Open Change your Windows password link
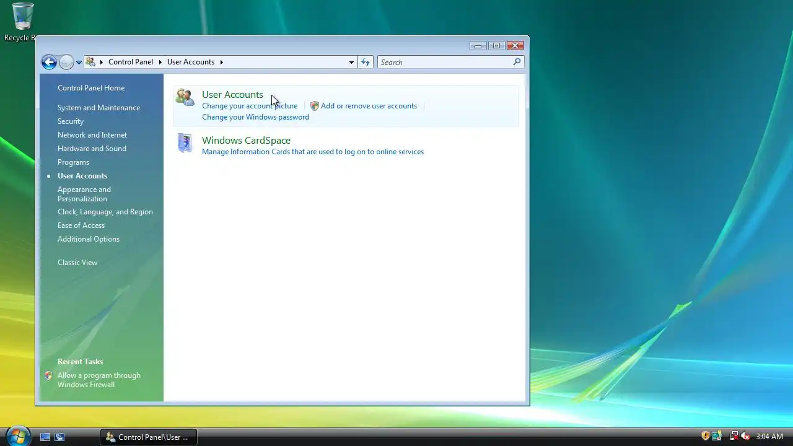This screenshot has width=793, height=446. (x=255, y=117)
